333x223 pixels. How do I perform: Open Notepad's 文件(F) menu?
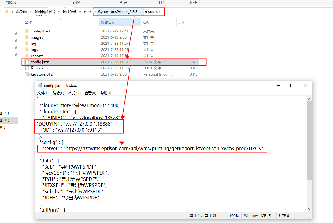click(x=43, y=93)
